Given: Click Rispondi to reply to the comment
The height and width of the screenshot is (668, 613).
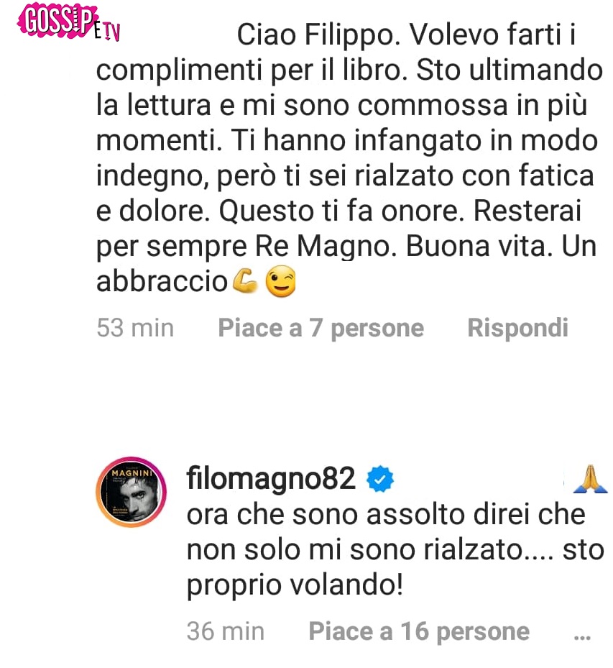Looking at the screenshot, I should click(517, 328).
